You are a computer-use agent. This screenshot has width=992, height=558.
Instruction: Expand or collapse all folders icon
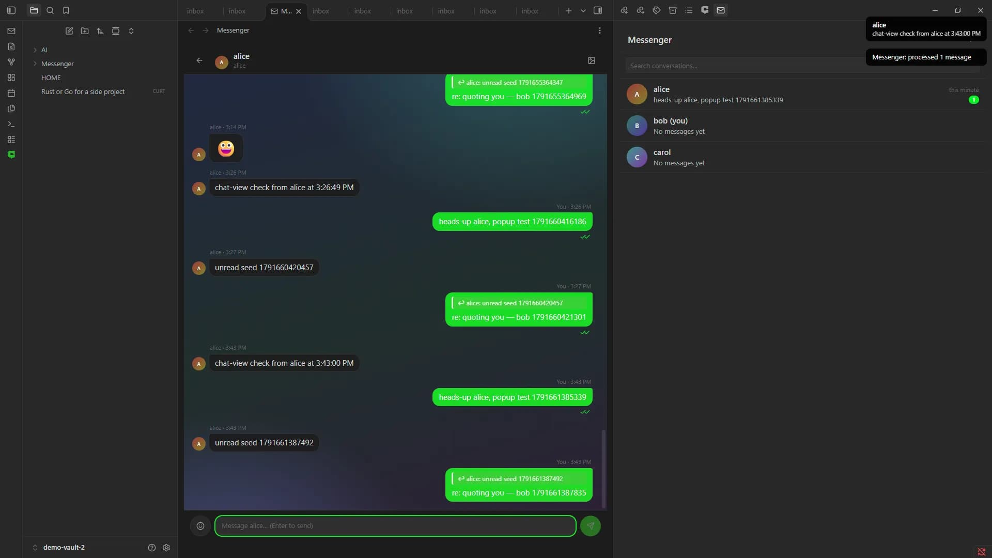click(x=131, y=31)
